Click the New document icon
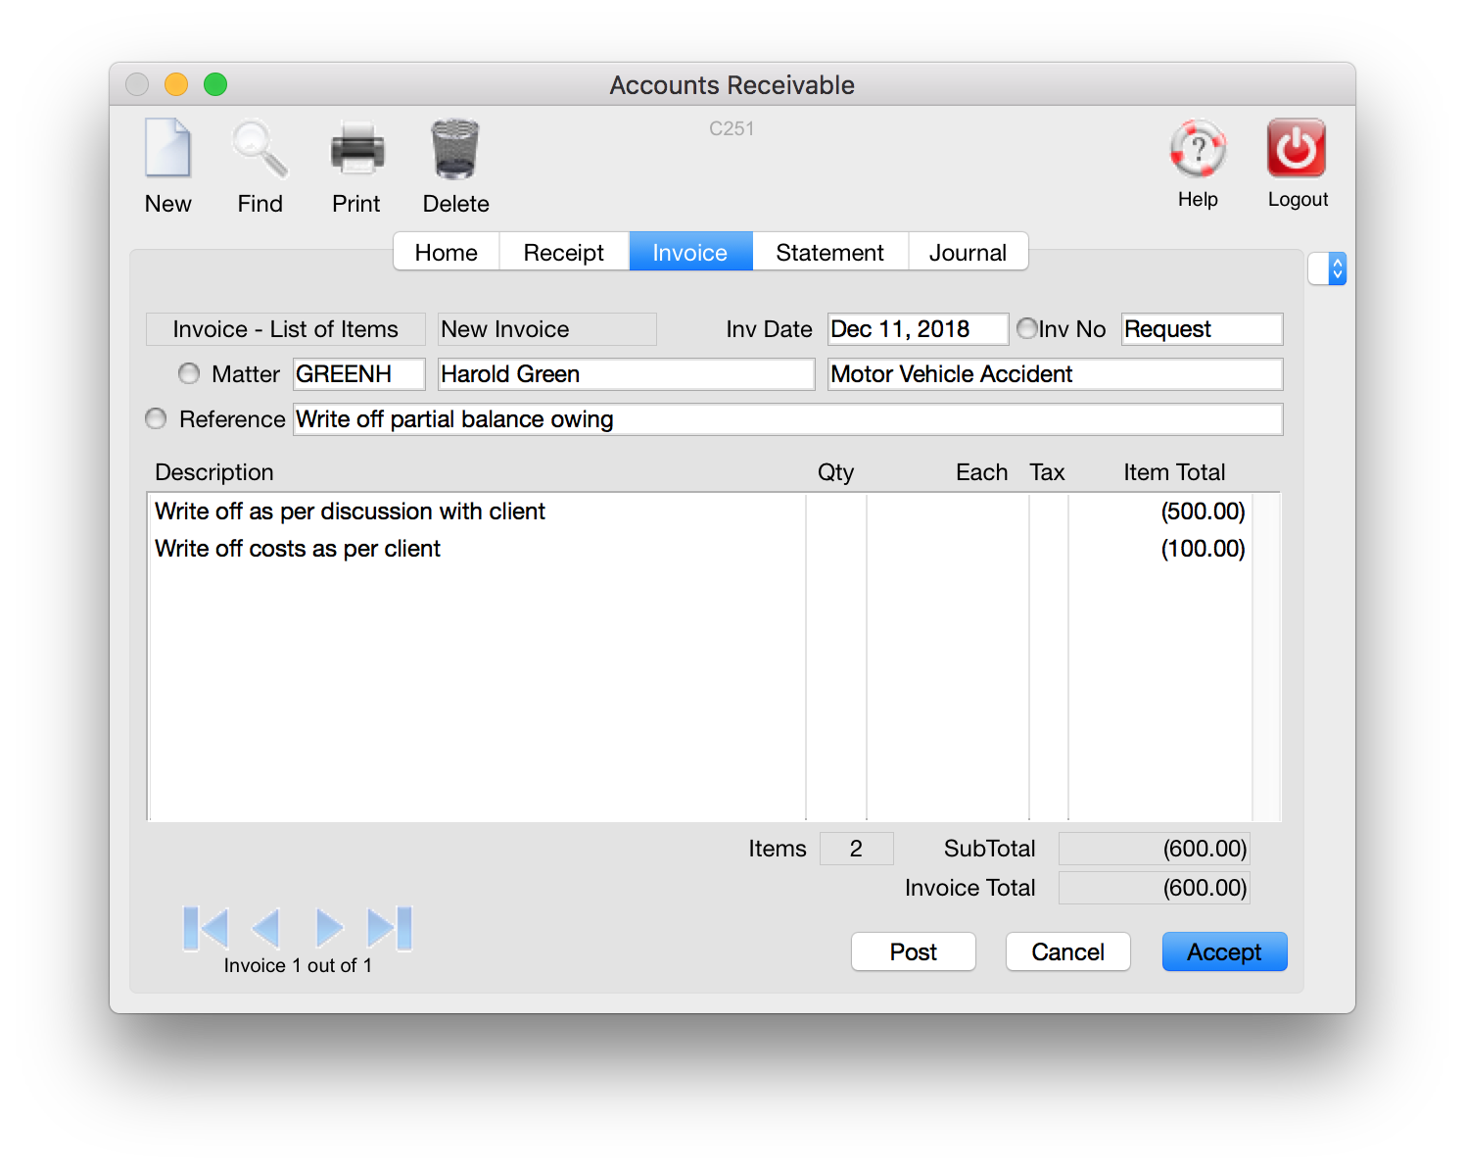The width and height of the screenshot is (1465, 1170). pyautogui.click(x=167, y=148)
